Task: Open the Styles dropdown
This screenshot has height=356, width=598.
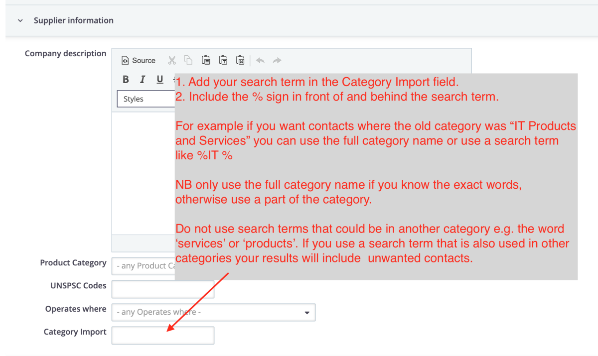Action: click(146, 99)
